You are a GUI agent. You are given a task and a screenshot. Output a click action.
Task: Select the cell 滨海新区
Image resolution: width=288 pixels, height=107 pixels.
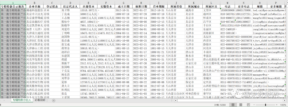click(211, 33)
